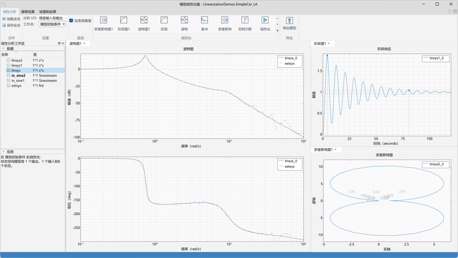Switch to the 频率估算 tab
458x258 pixels.
click(x=29, y=12)
